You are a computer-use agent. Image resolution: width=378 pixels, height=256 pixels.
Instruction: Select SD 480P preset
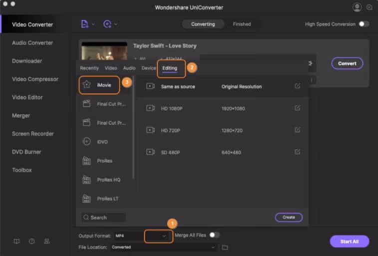222,152
